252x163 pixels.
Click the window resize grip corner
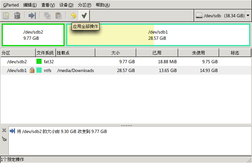(x=249, y=160)
